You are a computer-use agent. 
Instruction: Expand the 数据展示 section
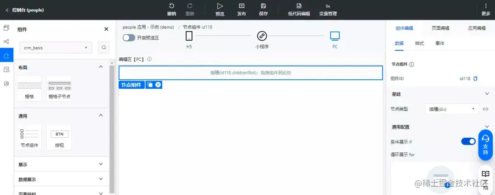[x=61, y=179]
